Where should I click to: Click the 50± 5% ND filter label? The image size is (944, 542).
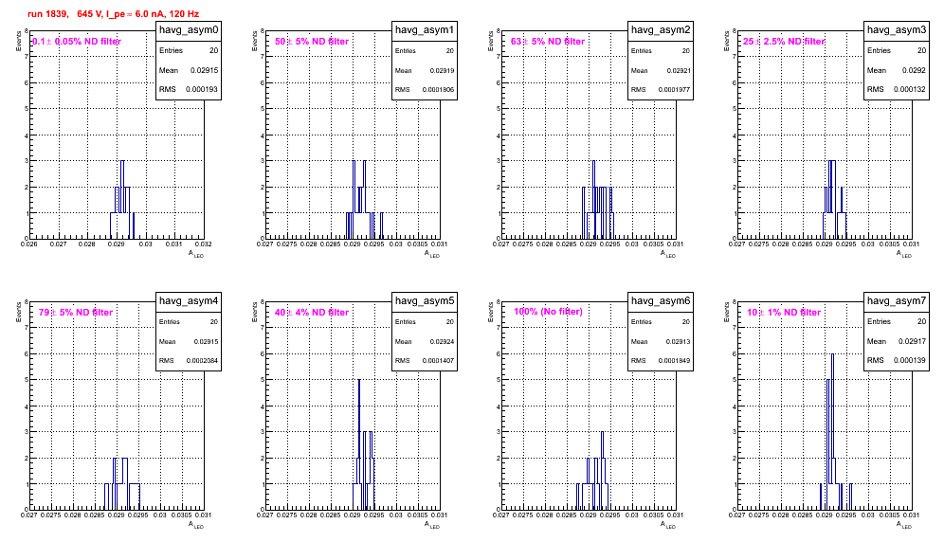point(312,42)
